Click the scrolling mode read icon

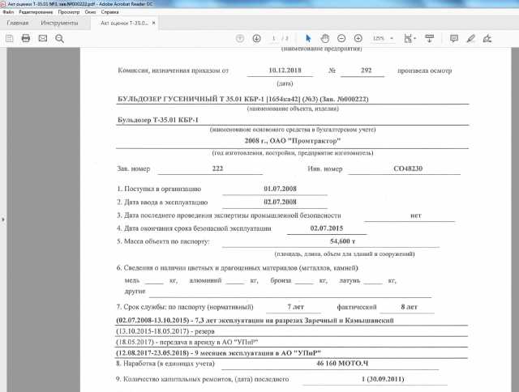coord(429,38)
